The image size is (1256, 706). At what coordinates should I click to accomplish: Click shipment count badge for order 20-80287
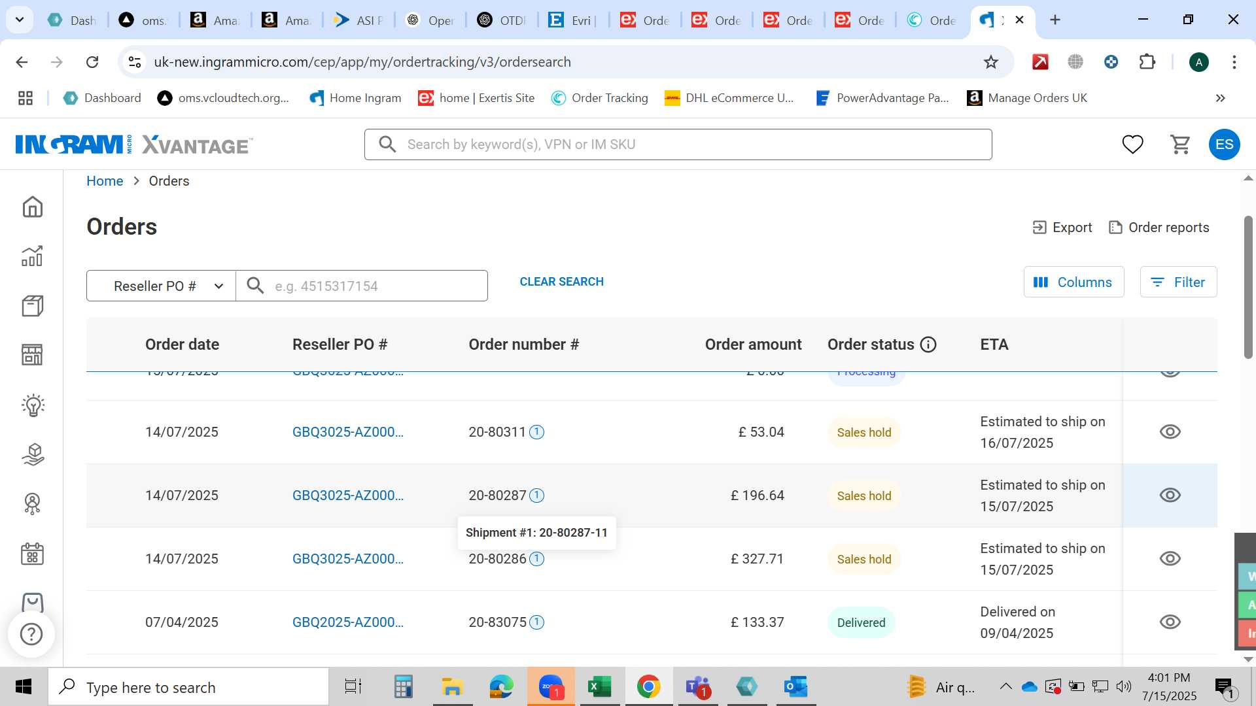click(536, 496)
